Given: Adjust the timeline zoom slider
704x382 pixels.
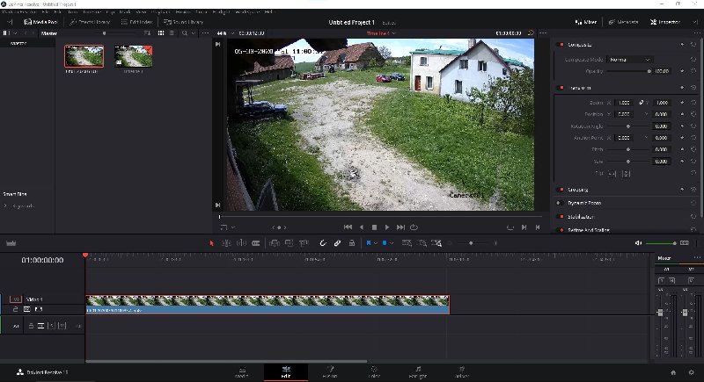Looking at the screenshot, I should pyautogui.click(x=471, y=243).
